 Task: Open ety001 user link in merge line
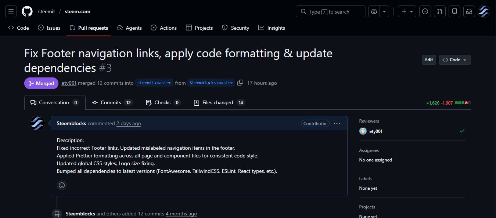point(69,83)
